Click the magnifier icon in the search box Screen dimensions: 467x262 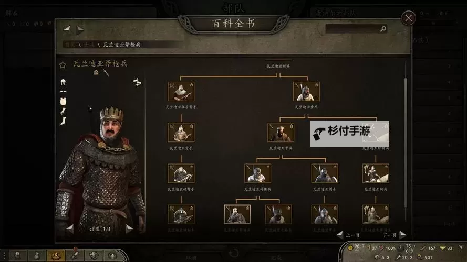click(x=383, y=29)
